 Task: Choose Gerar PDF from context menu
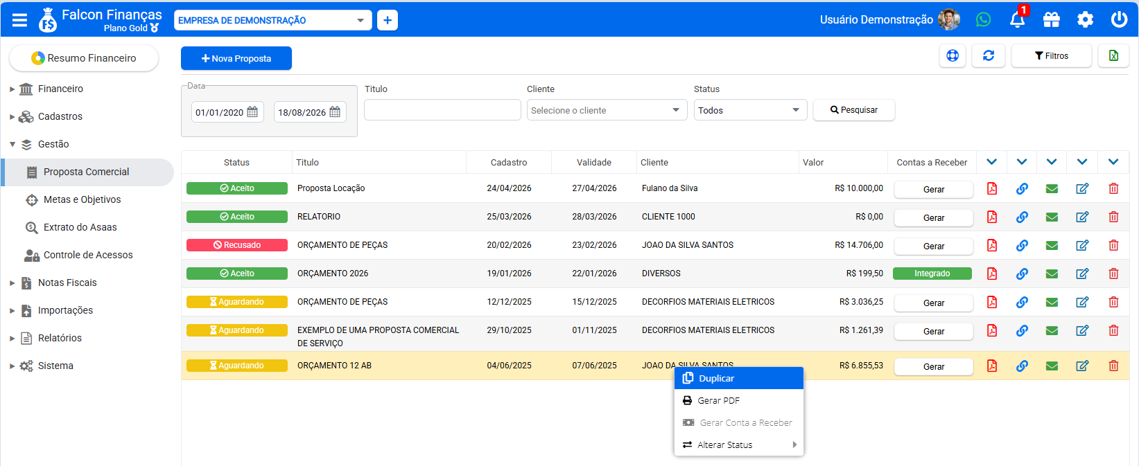tap(738, 400)
